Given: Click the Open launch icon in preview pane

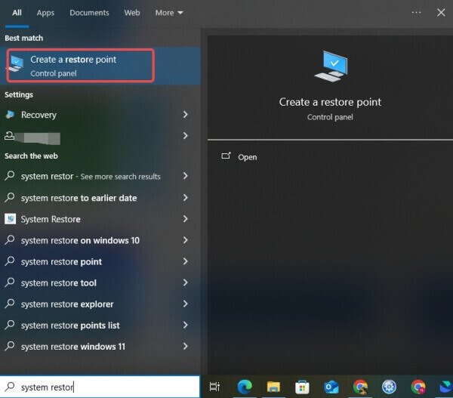Looking at the screenshot, I should tap(226, 156).
